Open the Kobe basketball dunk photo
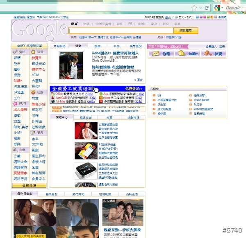Screen dimensions: 246x238 71,65
